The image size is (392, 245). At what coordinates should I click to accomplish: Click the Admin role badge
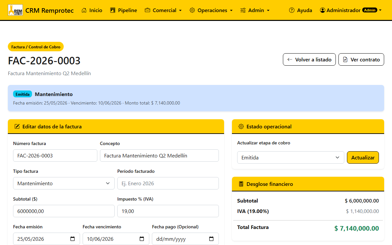tap(370, 10)
